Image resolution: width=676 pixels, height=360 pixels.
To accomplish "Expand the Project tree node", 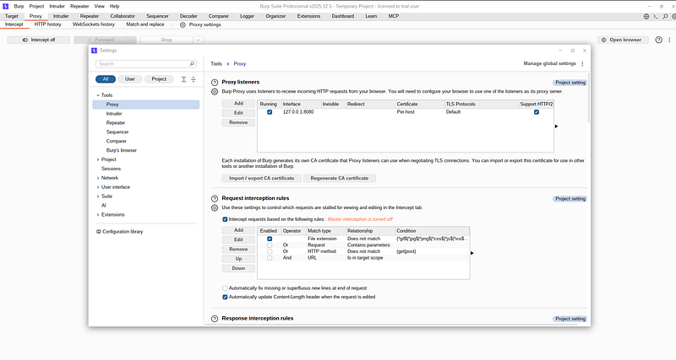I will 98,159.
